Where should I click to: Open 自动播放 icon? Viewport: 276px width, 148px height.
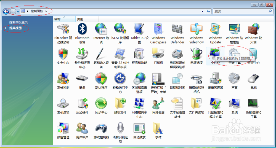[x=139, y=128]
